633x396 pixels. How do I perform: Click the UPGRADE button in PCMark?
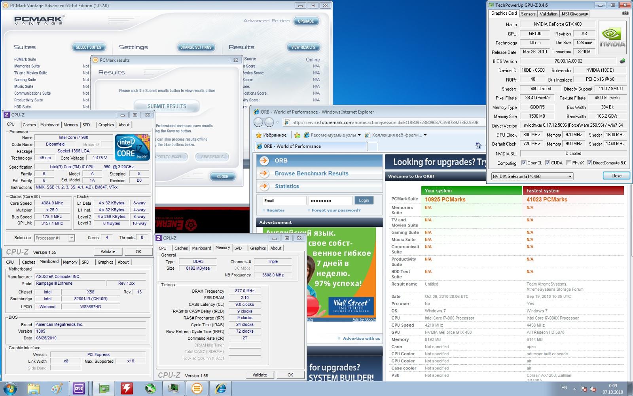tap(306, 21)
